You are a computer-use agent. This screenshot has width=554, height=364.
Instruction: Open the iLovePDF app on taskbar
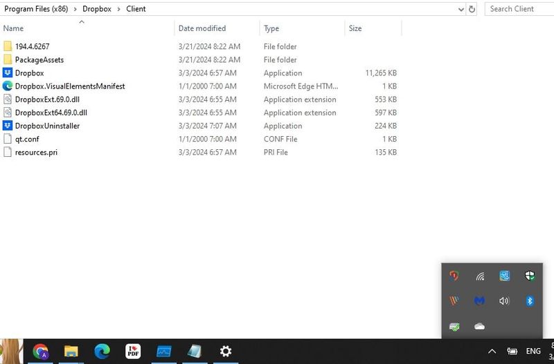[133, 352]
